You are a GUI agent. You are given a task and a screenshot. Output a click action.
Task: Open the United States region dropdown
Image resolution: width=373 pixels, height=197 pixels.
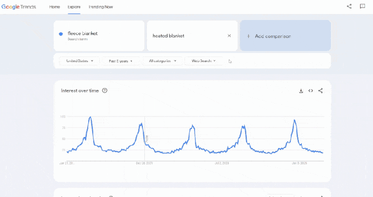[x=79, y=61]
